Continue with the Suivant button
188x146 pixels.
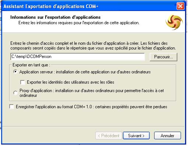(136, 136)
